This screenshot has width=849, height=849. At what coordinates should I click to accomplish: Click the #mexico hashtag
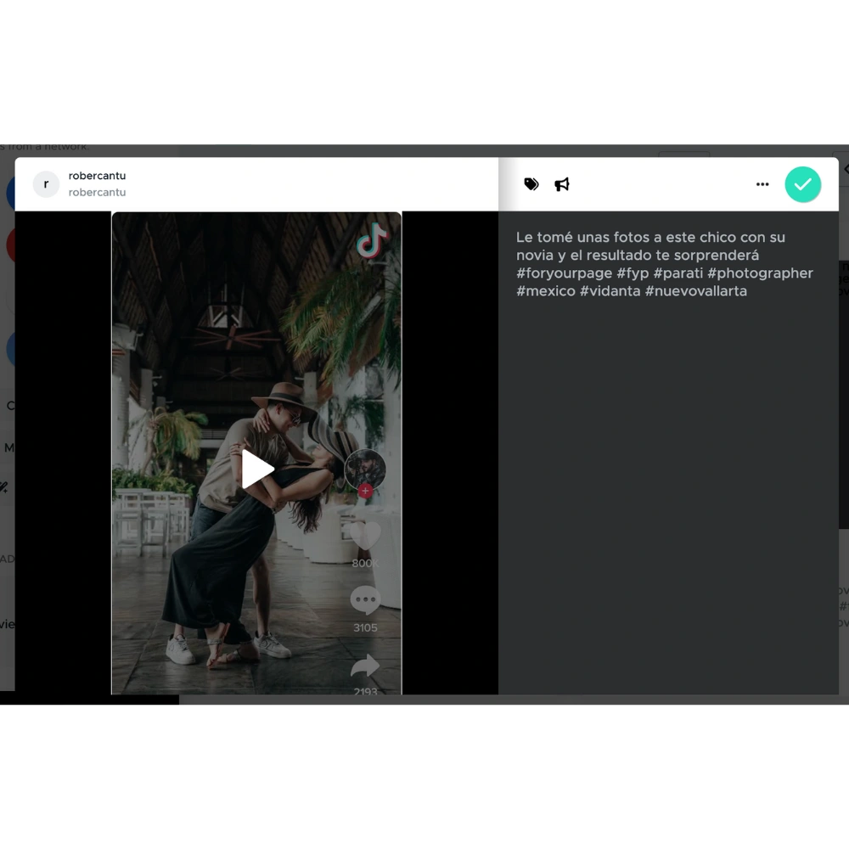(546, 290)
